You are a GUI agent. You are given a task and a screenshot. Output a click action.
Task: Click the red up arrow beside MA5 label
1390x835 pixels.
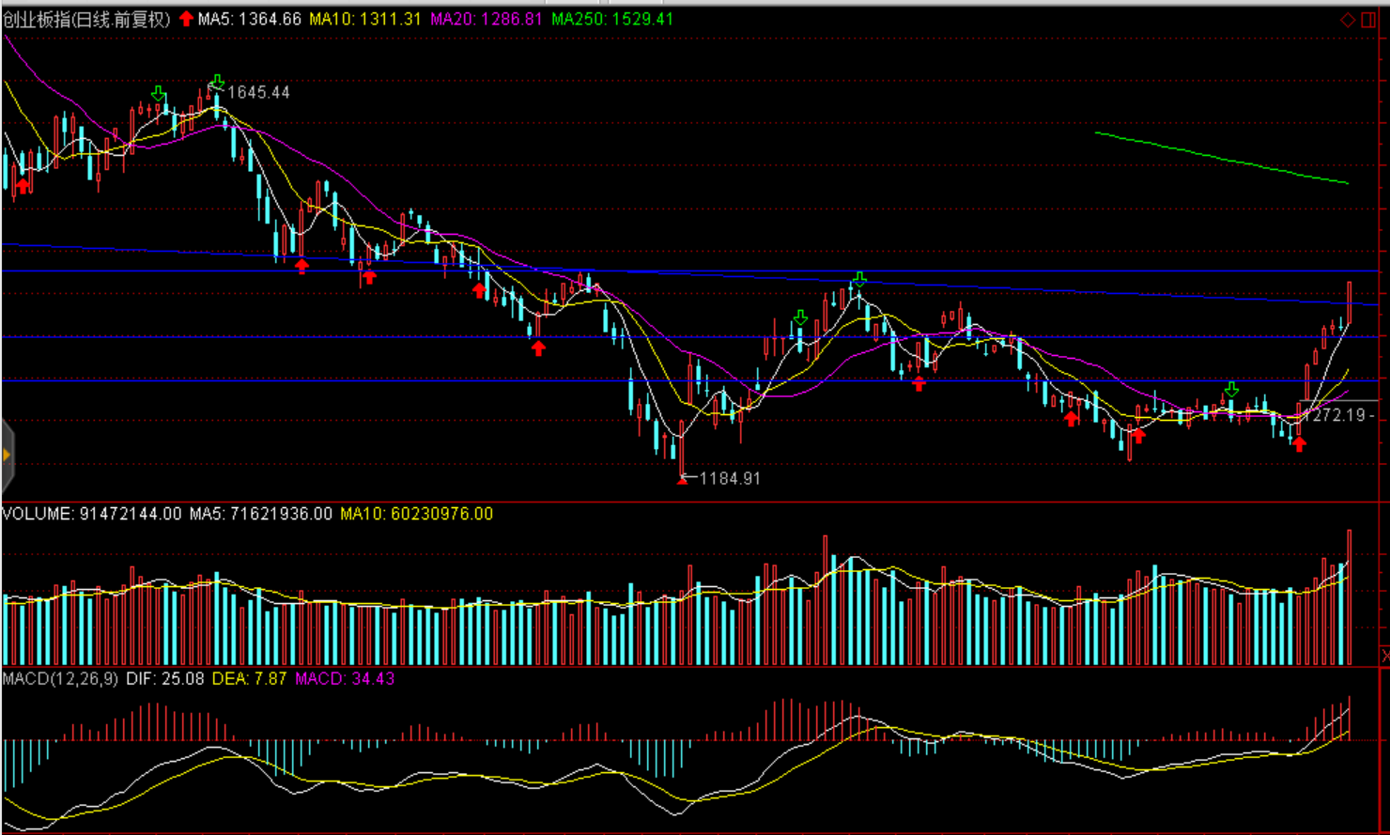(x=186, y=19)
